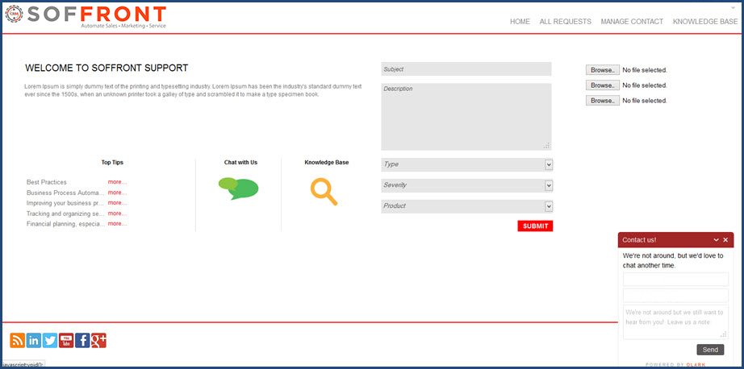Click the chat widget message text area
The width and height of the screenshot is (744, 369).
[x=675, y=322]
